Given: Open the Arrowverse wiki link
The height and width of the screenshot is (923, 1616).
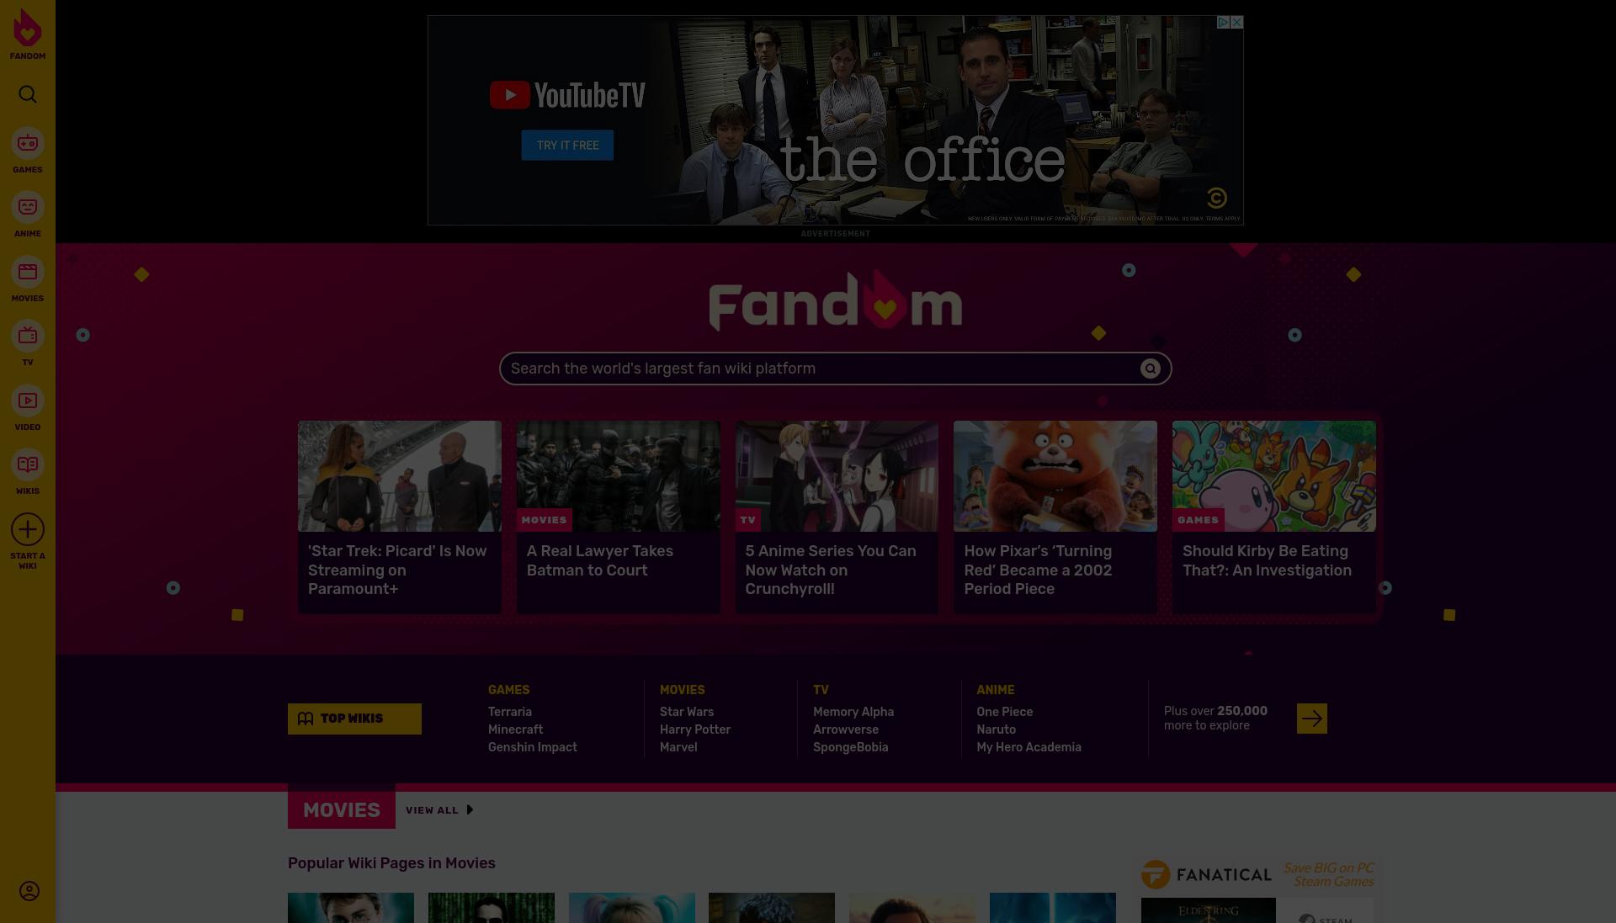Looking at the screenshot, I should pyautogui.click(x=846, y=729).
